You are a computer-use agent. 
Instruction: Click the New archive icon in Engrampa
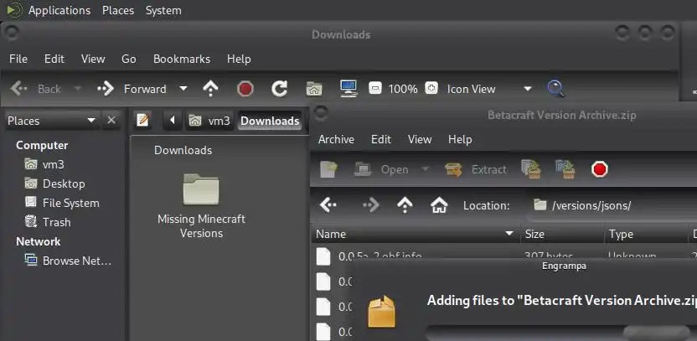click(329, 169)
